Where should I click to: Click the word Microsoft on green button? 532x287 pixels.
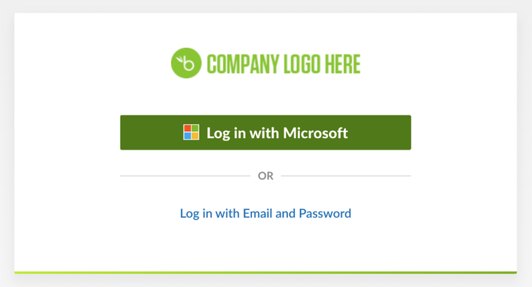(316, 133)
